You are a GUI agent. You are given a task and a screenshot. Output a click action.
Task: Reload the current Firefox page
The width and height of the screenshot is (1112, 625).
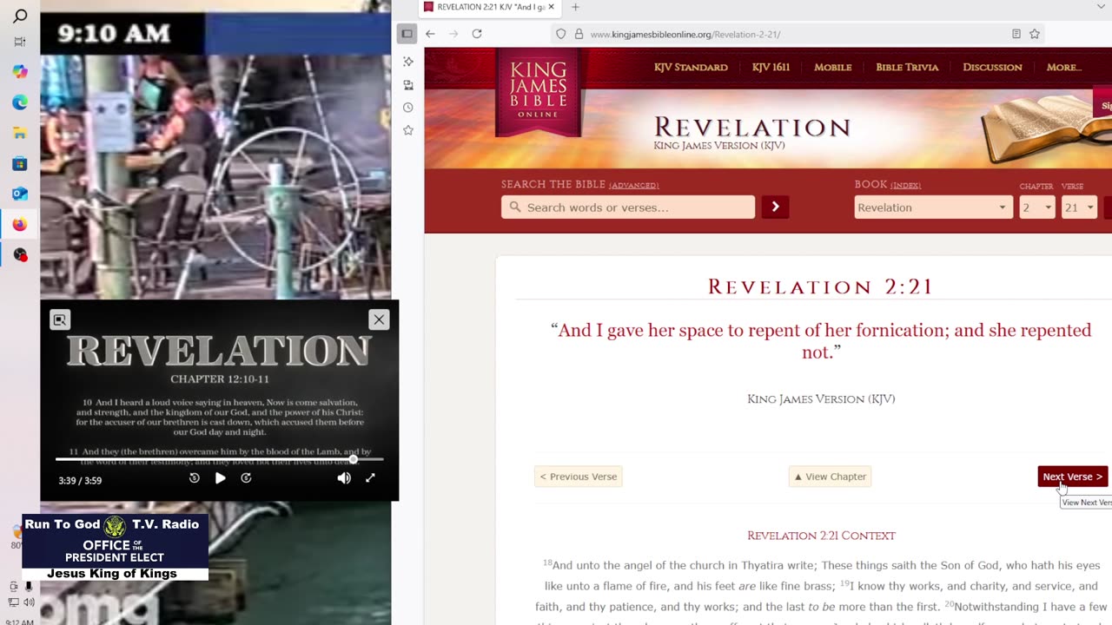point(477,34)
